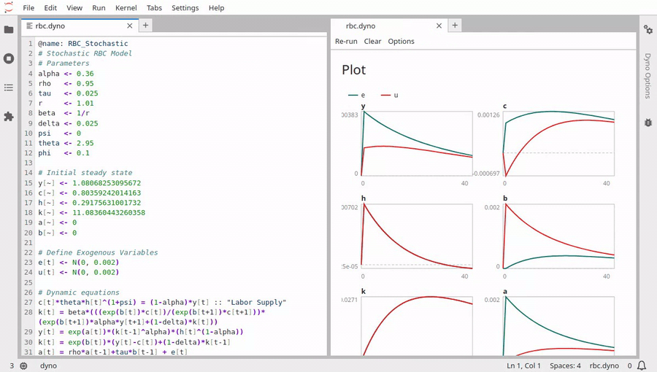Click the c subplot chart
This screenshot has width=657, height=372.
pyautogui.click(x=558, y=144)
